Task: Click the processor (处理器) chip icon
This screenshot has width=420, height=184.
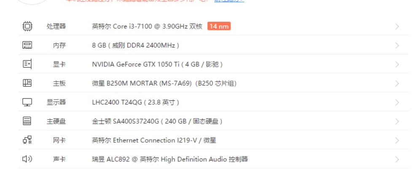Action: (27, 26)
